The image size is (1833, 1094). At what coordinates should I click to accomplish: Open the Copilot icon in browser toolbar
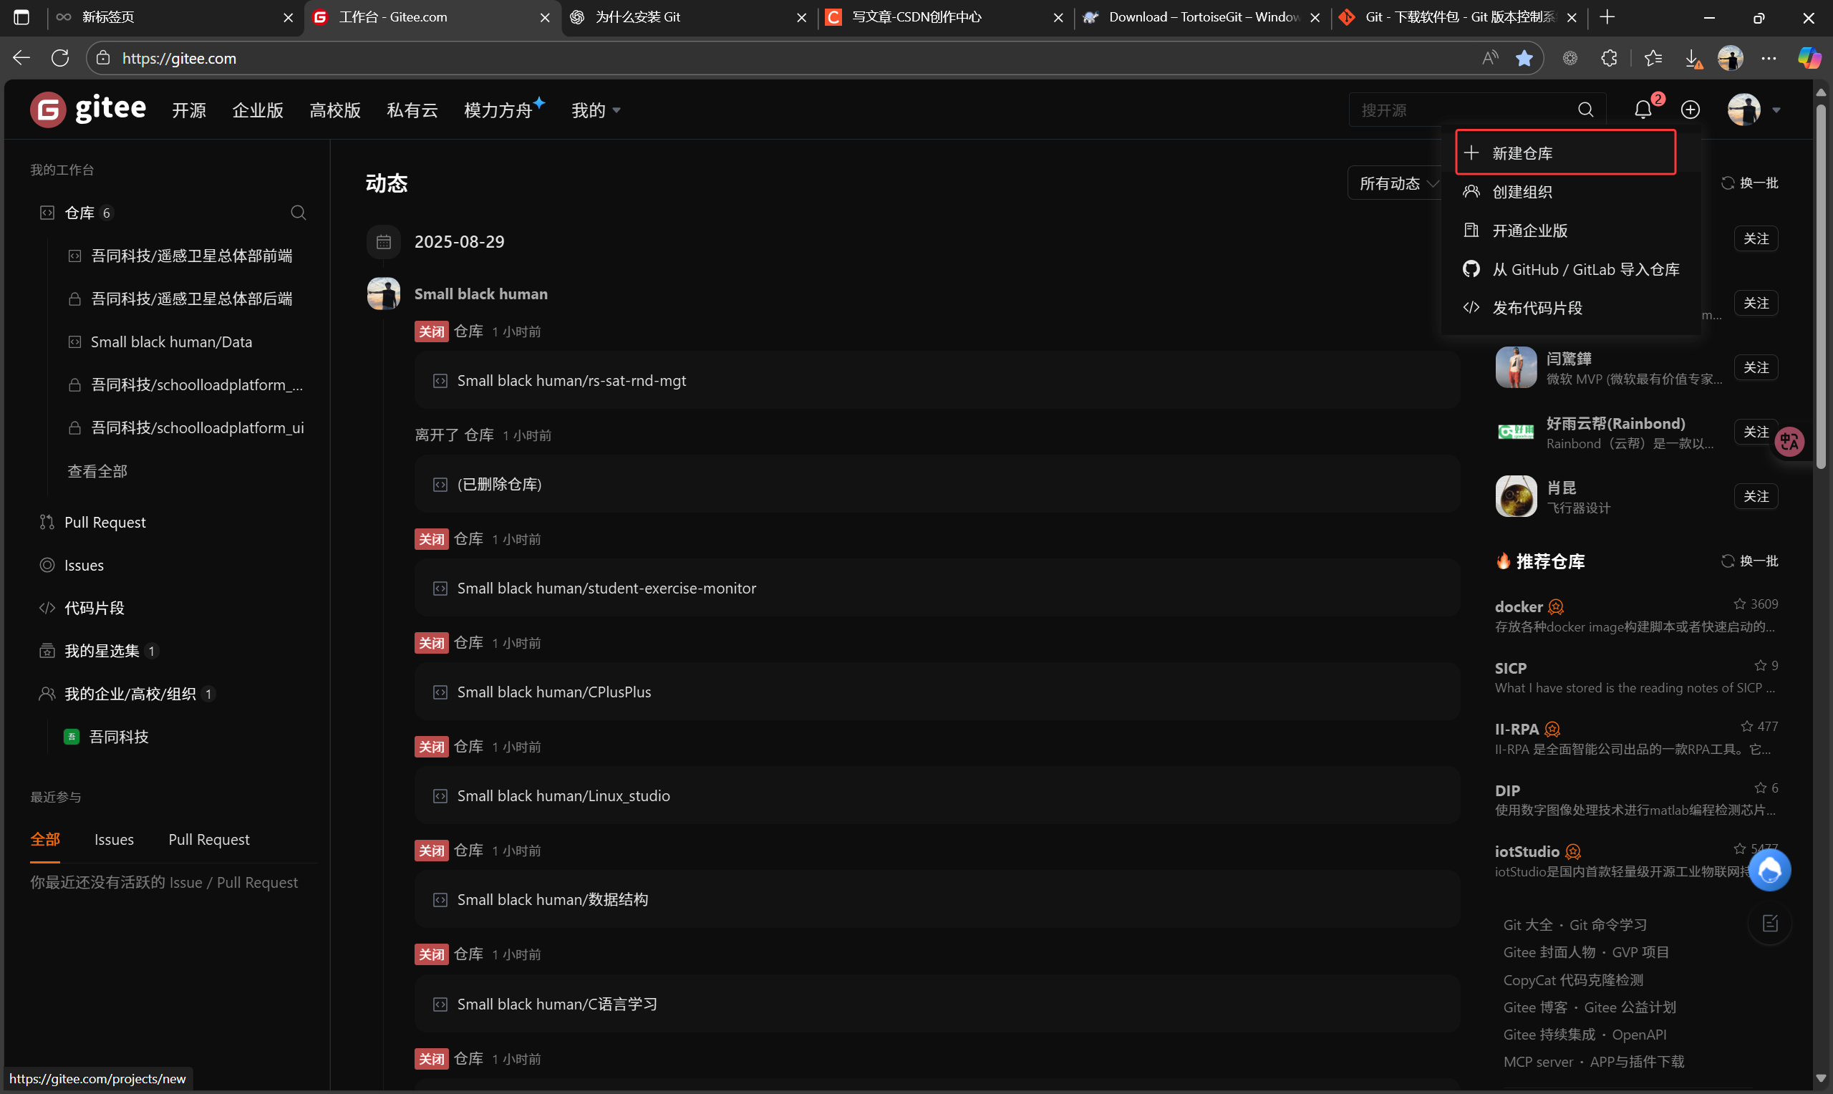(x=1809, y=58)
